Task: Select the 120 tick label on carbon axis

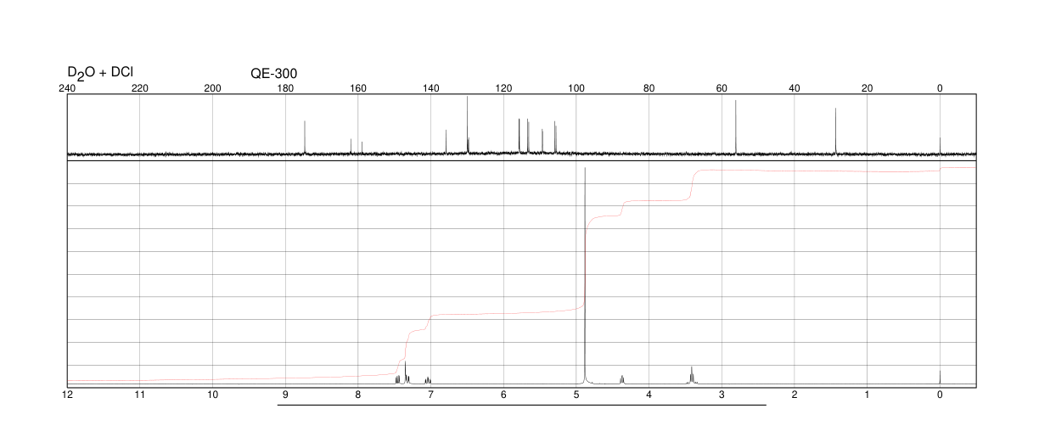Action: tap(503, 88)
